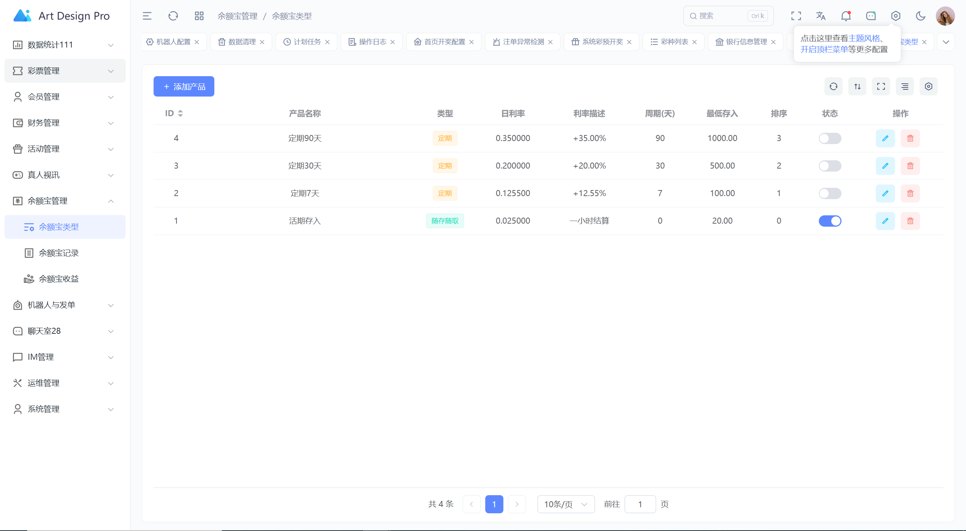The width and height of the screenshot is (966, 531).
Task: Click the table refresh icon
Action: click(x=834, y=87)
